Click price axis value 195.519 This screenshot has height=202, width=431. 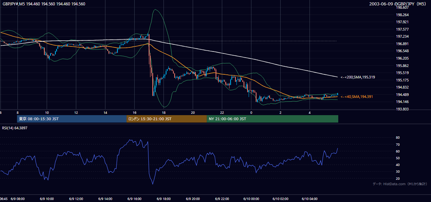(x=402, y=73)
